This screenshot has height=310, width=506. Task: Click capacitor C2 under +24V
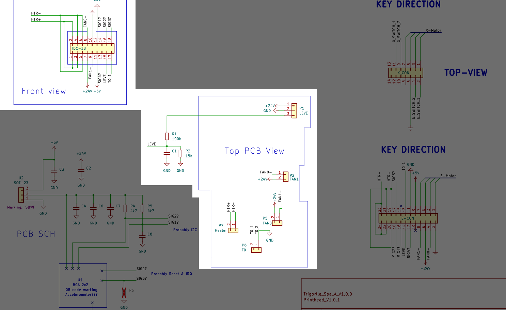pos(81,170)
